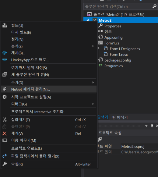This screenshot has height=177, width=158.
Task: Click the gear icon beside 시작 프로젝트로 설정
Action: coord(5,97)
